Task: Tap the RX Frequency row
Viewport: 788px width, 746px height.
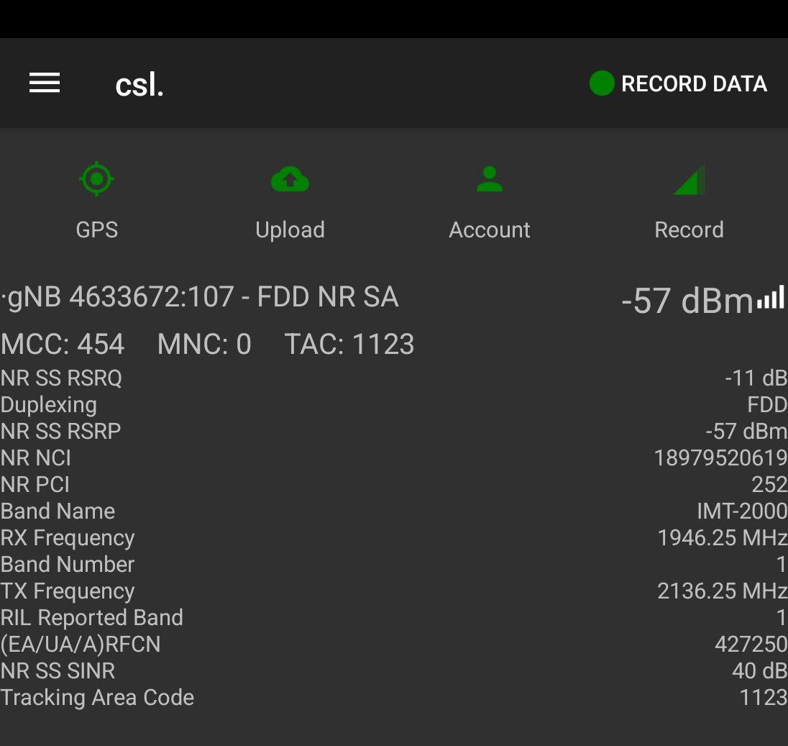Action: [x=394, y=537]
